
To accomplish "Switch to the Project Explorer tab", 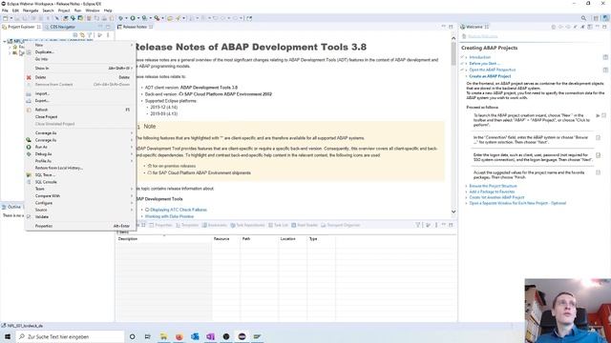I will pyautogui.click(x=21, y=27).
